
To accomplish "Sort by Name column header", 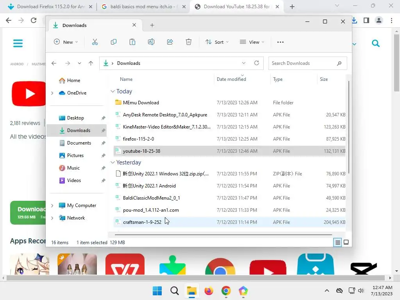I will click(x=126, y=79).
